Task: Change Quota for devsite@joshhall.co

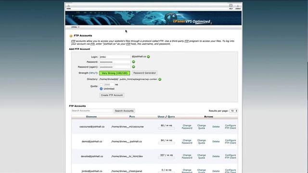Action: point(202,156)
